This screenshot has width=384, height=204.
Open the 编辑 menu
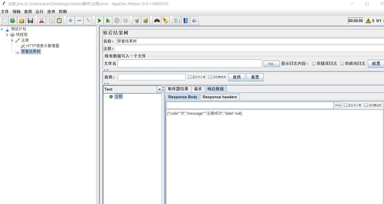pos(16,12)
